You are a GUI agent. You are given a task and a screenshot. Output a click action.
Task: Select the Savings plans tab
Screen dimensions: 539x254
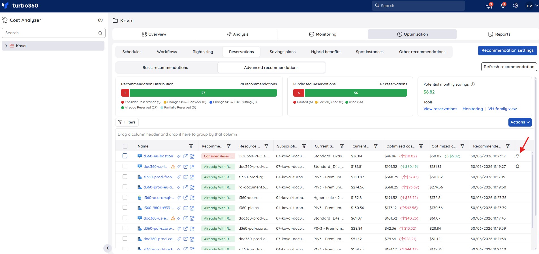[x=283, y=52]
